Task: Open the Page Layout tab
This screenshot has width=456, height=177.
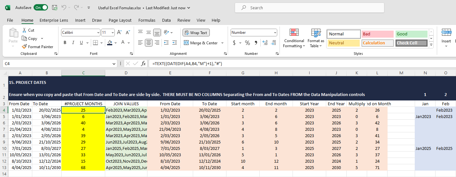Action: (x=120, y=20)
